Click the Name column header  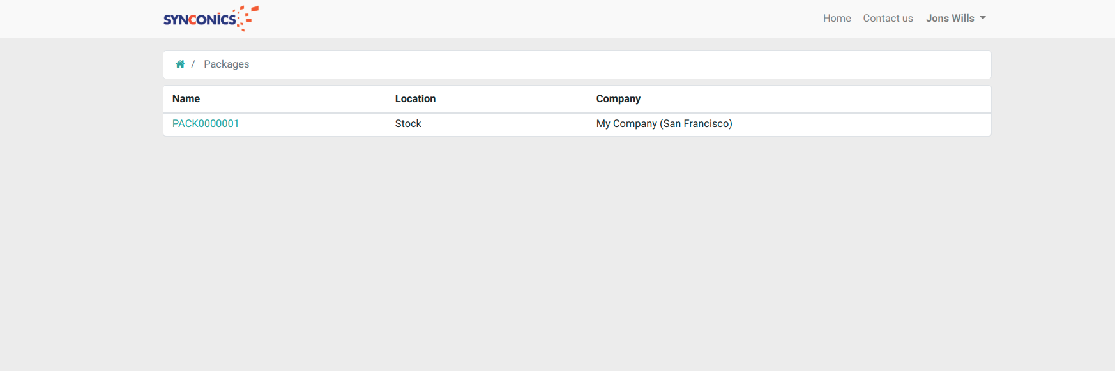tap(186, 99)
